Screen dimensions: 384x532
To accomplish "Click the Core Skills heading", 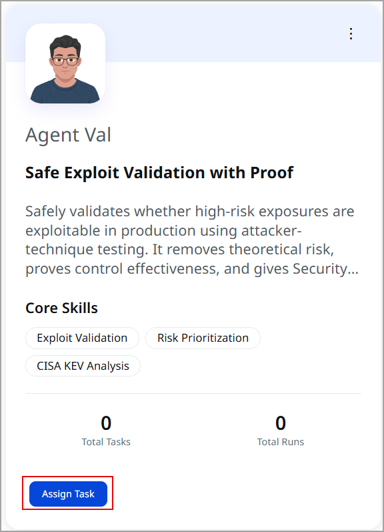I will coord(62,308).
